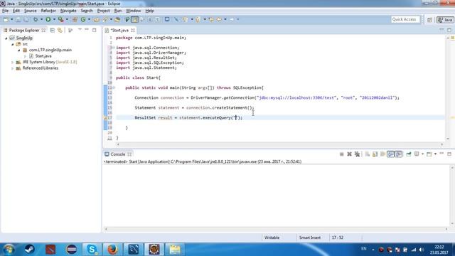Collapse the com.LTP.singInUp.main package

pos(19,50)
